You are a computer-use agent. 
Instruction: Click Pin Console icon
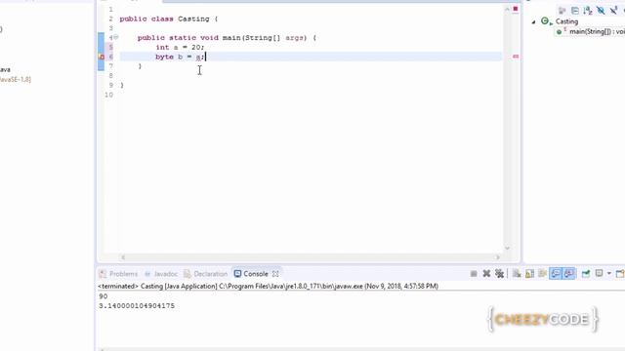pyautogui.click(x=586, y=274)
